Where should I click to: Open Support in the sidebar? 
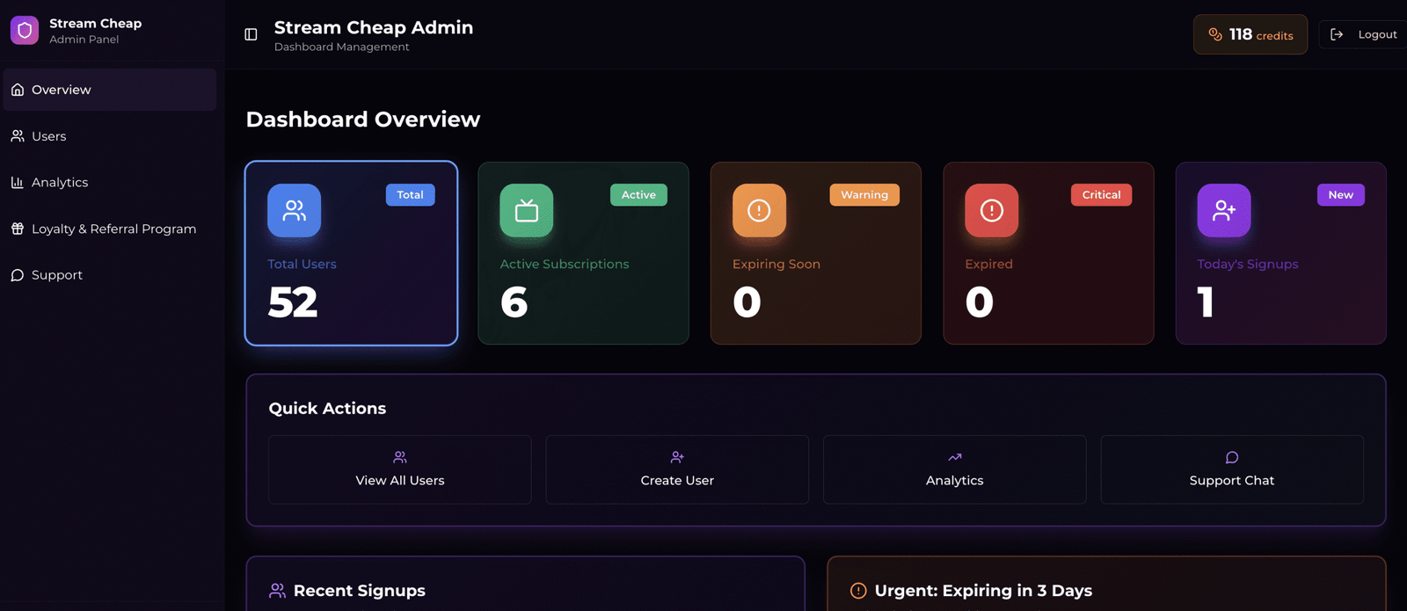click(110, 275)
